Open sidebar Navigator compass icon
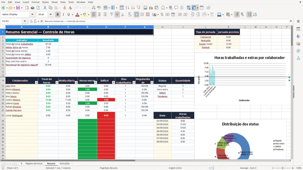 pos(298,51)
